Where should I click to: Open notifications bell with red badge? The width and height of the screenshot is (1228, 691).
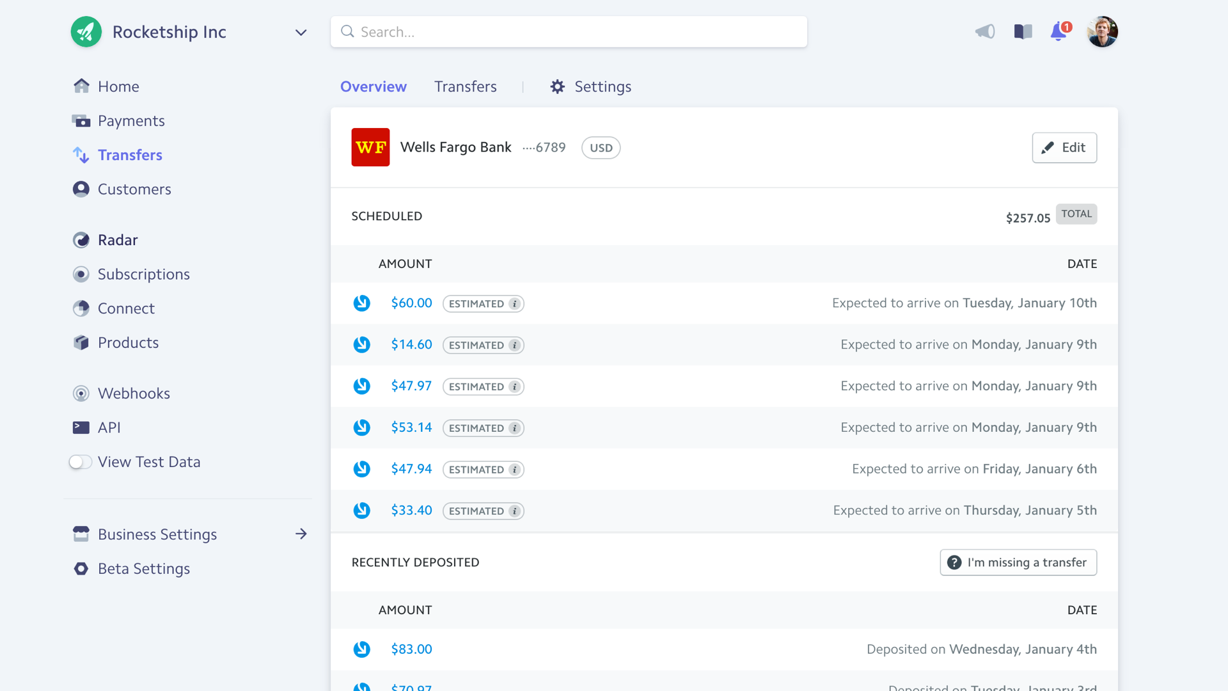(1059, 31)
